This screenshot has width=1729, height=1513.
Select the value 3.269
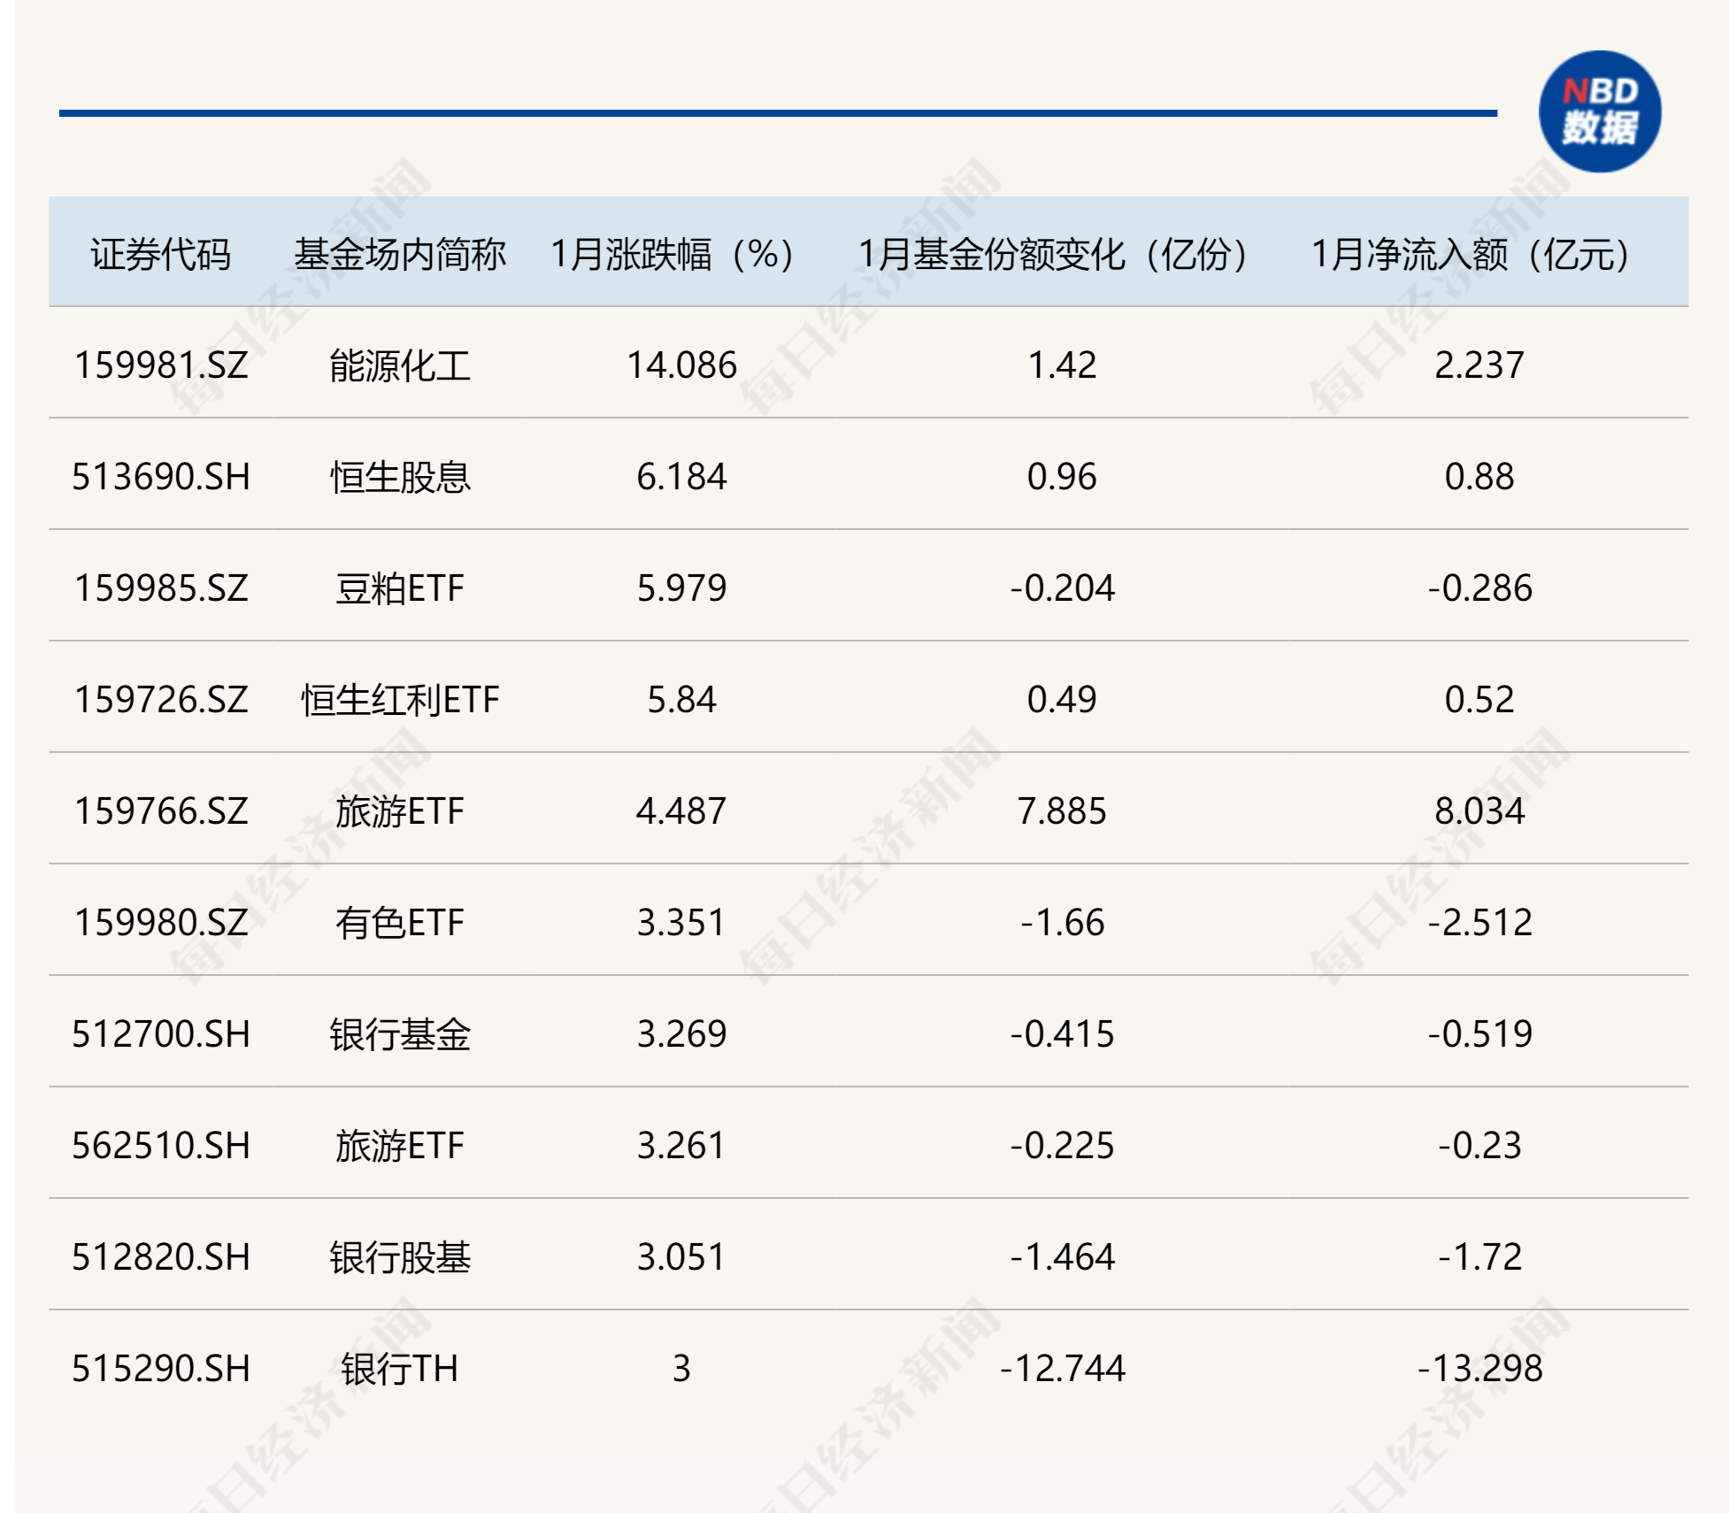(681, 1034)
